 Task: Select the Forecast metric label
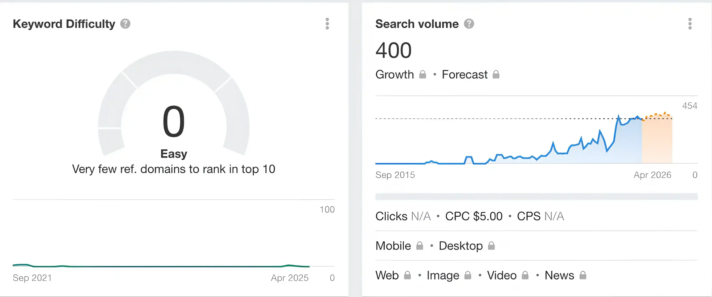[464, 75]
